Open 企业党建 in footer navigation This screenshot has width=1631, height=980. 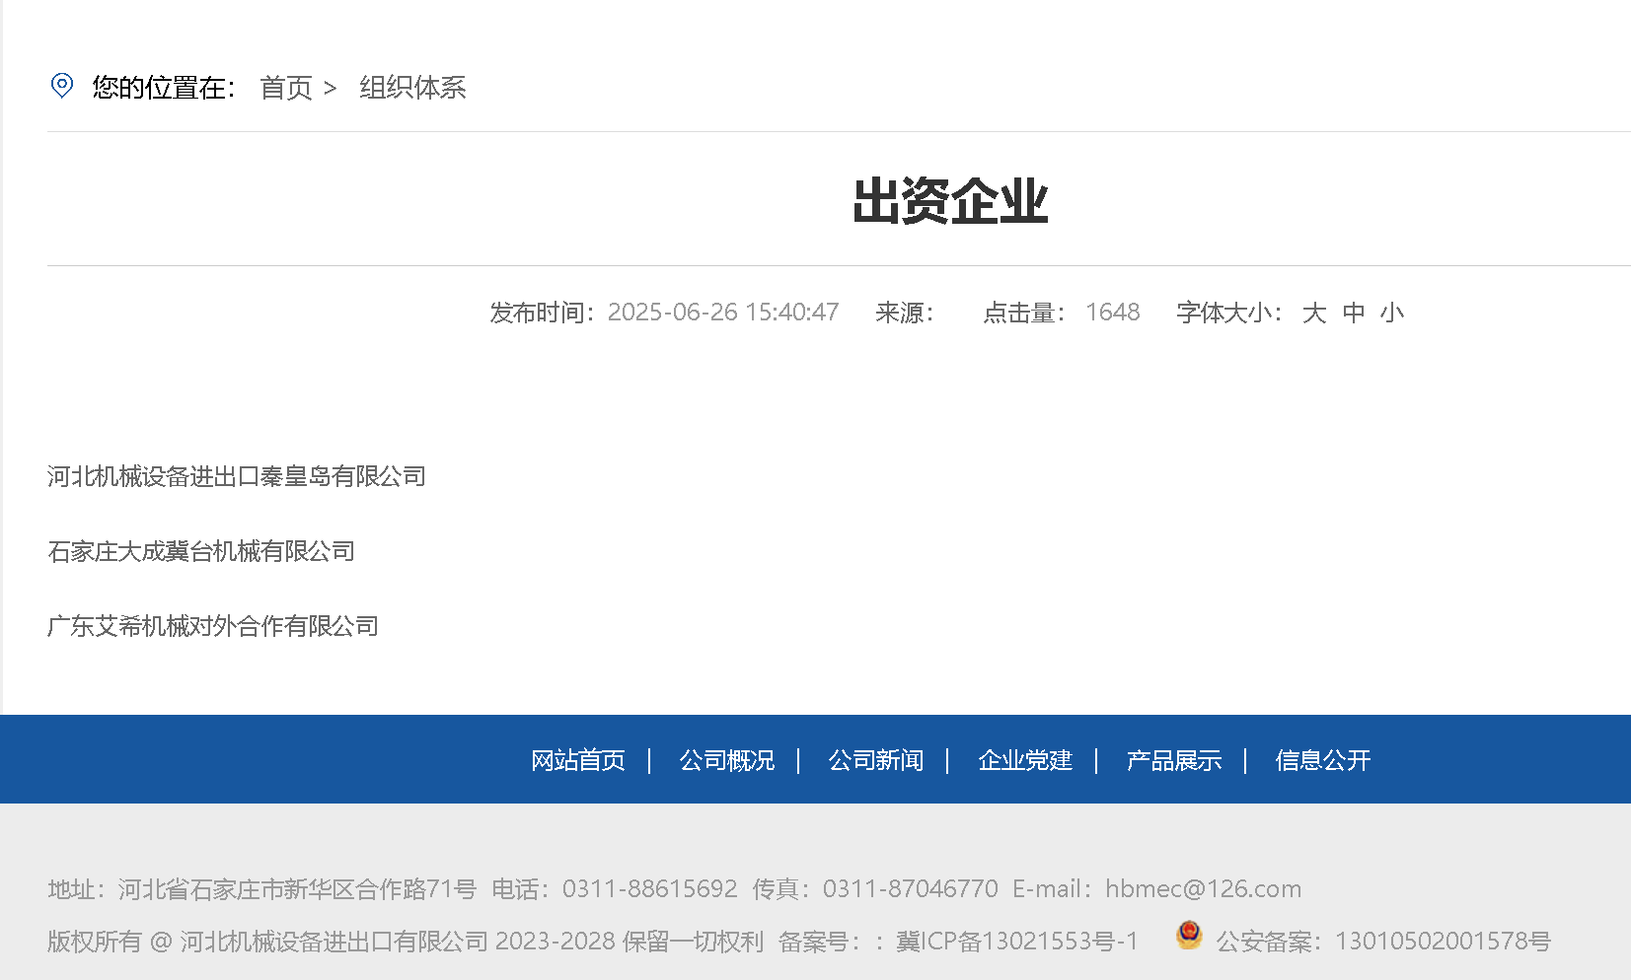[x=1025, y=760]
